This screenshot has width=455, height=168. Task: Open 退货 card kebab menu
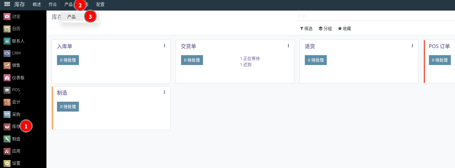(412, 46)
